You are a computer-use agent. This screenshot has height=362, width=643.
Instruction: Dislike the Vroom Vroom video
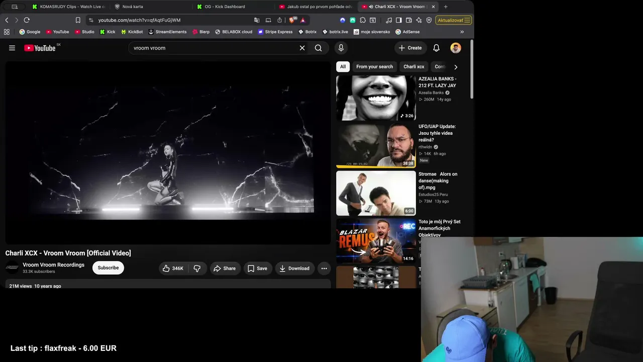point(197,268)
